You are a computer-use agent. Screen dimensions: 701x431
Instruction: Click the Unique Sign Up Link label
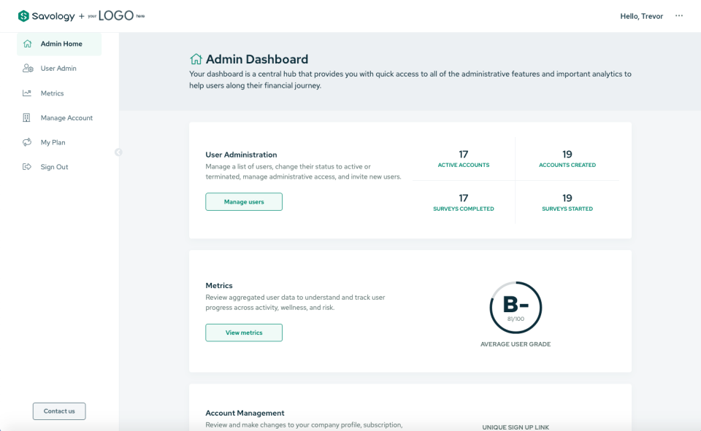pos(516,427)
